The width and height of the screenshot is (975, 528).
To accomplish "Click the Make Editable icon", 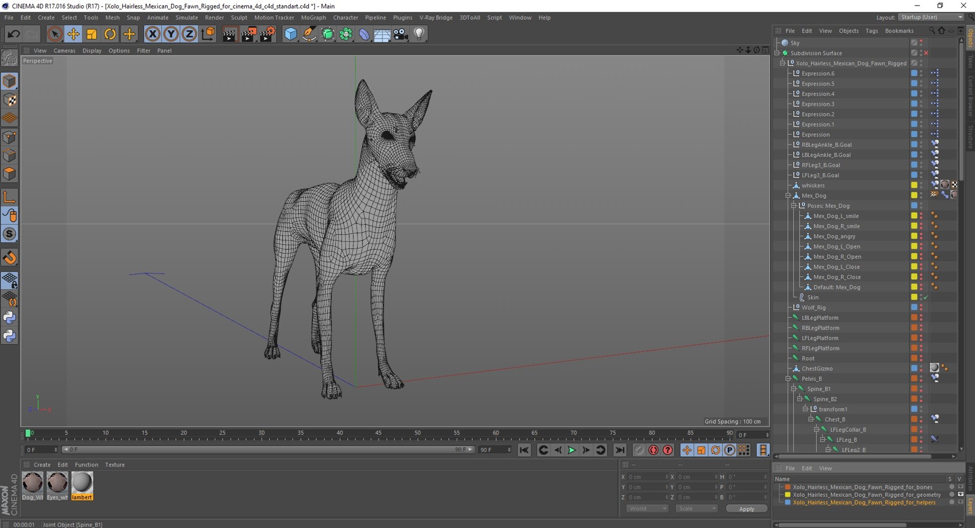I will [9, 58].
